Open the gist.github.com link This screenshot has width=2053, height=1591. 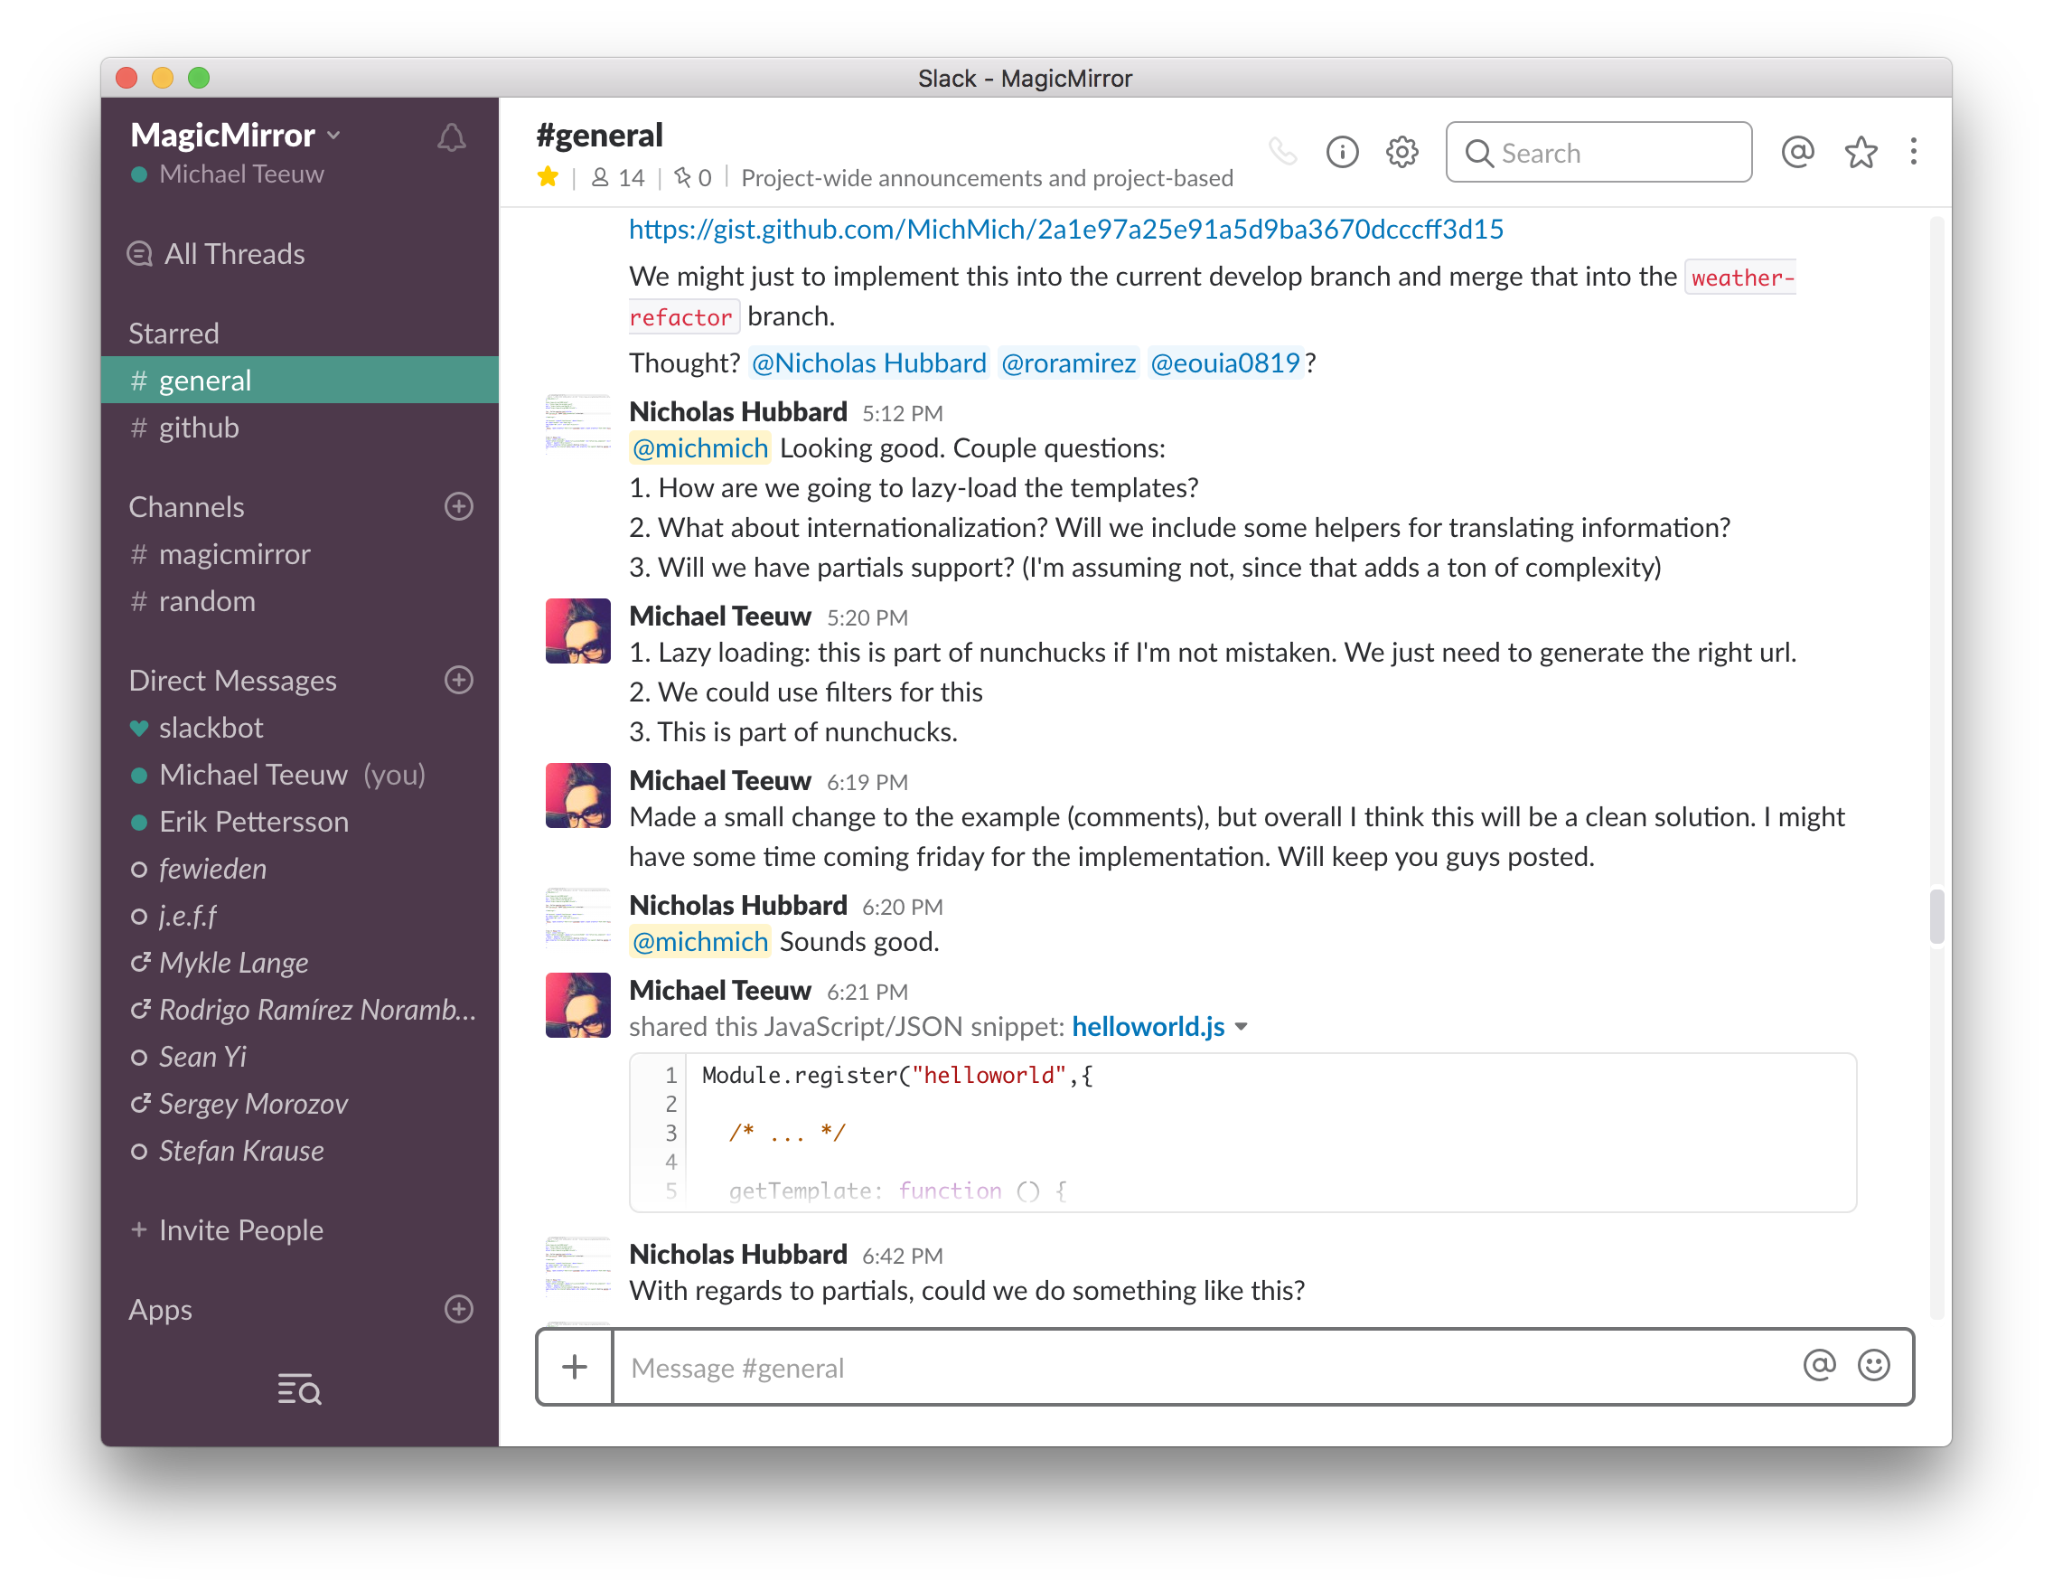tap(1065, 230)
